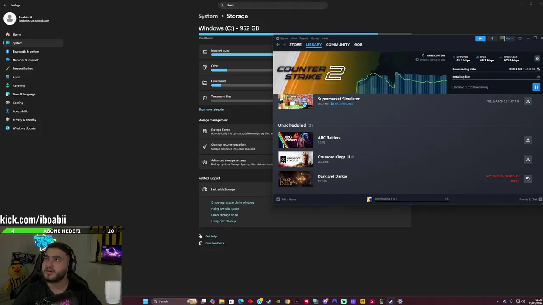Click the Crusader Kings III thumbnail
543x305 pixels.
pos(295,159)
